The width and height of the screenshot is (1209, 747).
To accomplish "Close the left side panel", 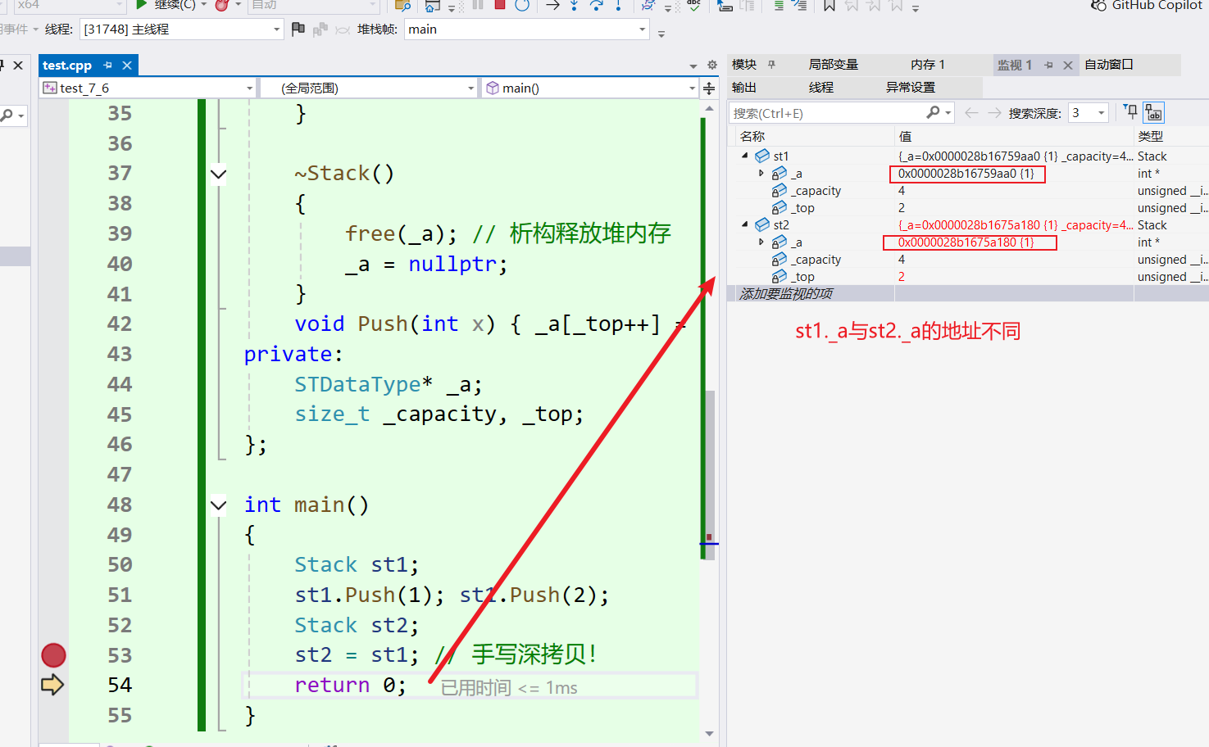I will tap(18, 65).
